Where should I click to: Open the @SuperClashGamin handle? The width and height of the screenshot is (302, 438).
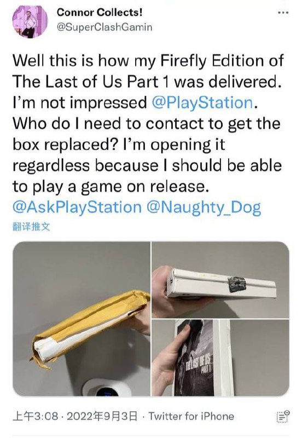tap(104, 27)
